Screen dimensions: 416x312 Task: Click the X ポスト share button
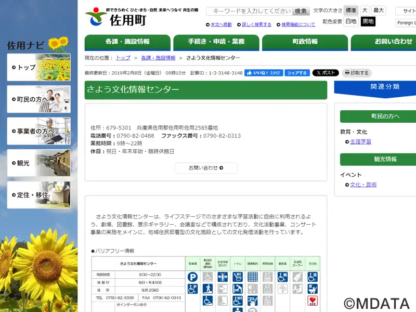(326, 73)
